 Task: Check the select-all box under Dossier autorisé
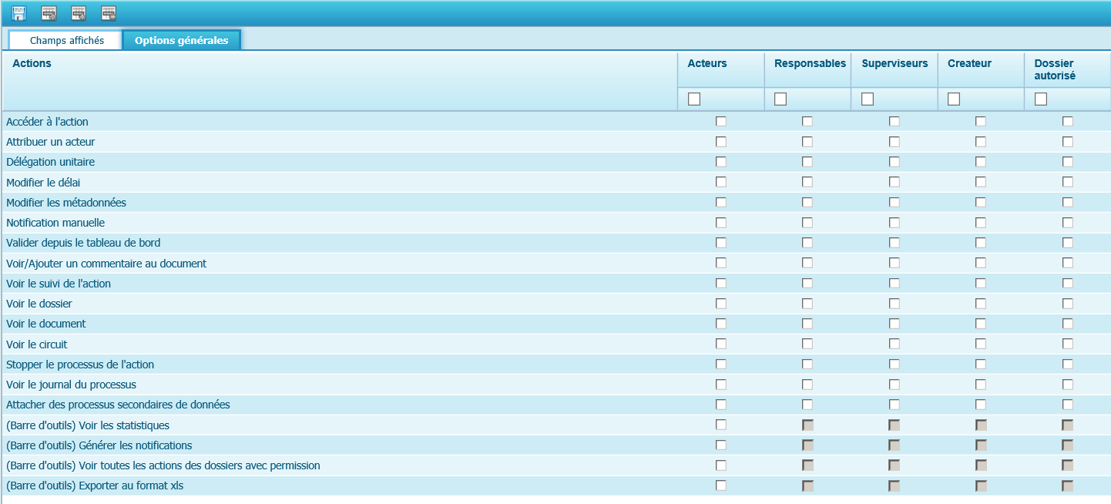[1041, 99]
